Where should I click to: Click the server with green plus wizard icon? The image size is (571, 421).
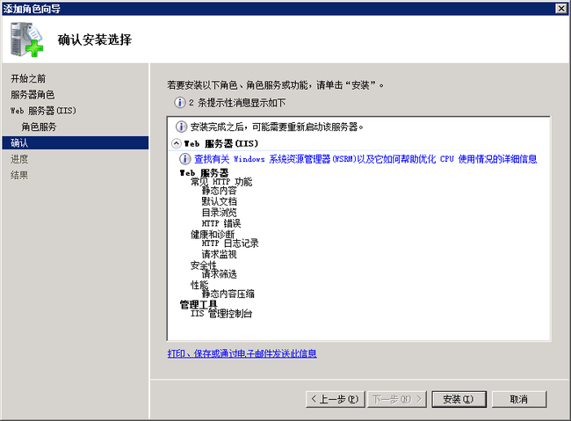click(26, 40)
